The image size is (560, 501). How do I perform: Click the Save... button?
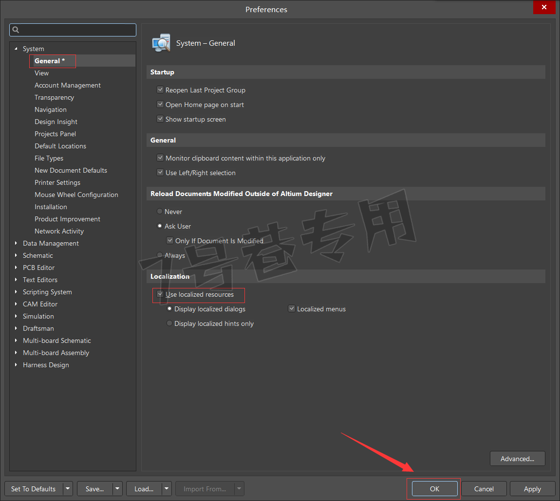click(x=94, y=489)
